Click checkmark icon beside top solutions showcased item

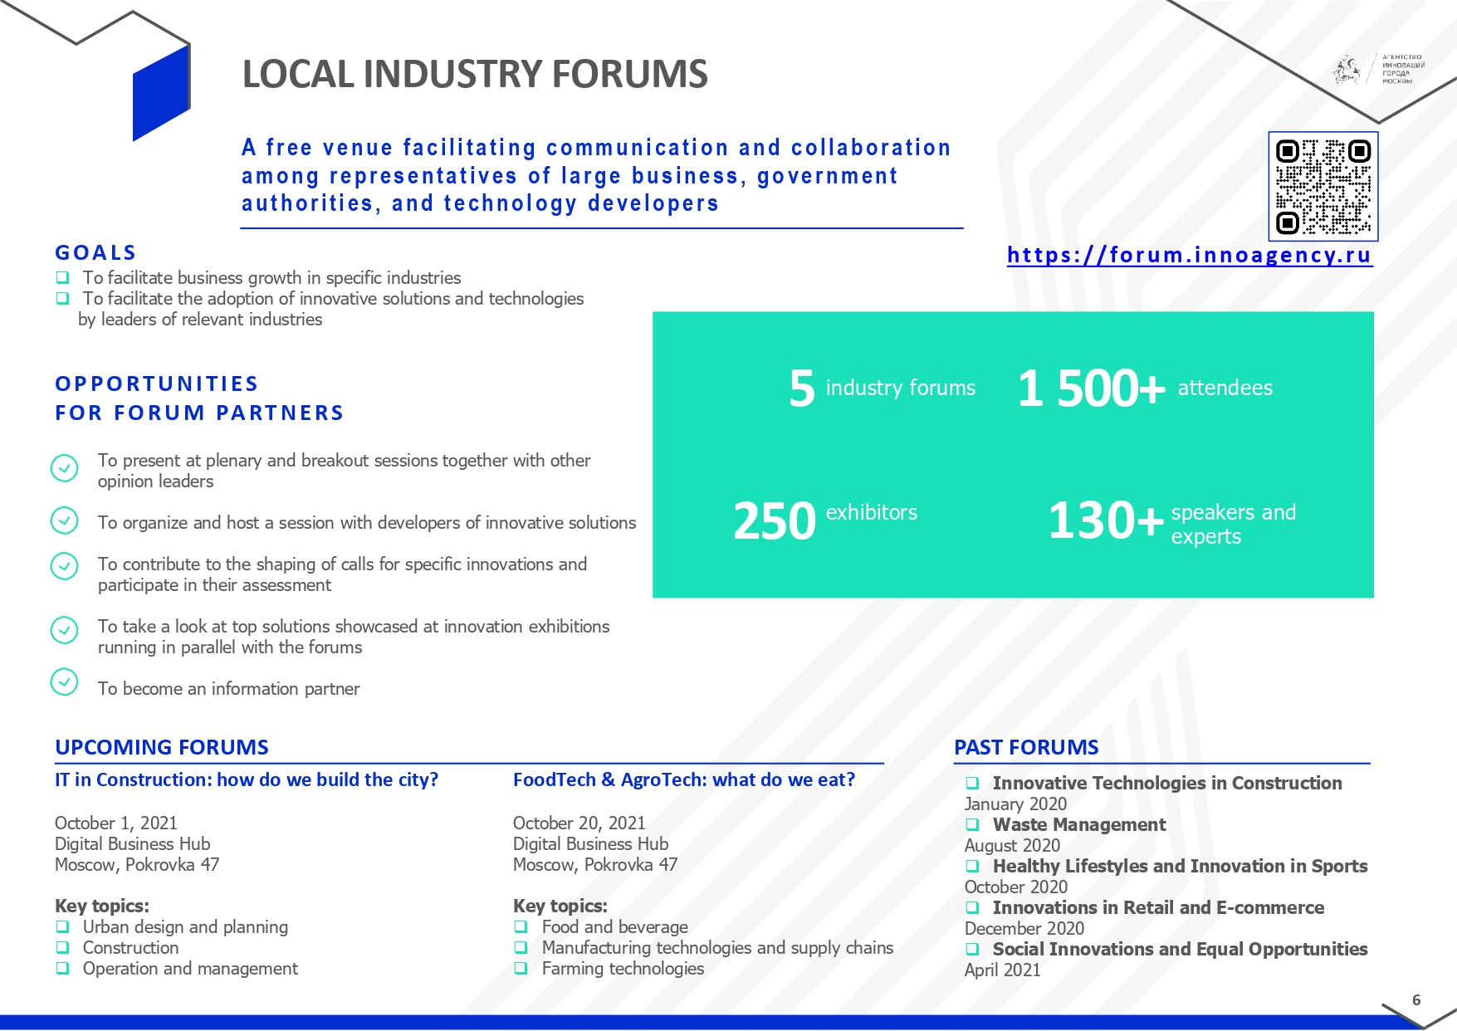coord(64,630)
